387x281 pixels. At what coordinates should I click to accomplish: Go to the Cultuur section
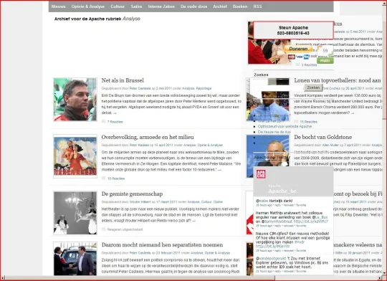point(118,6)
